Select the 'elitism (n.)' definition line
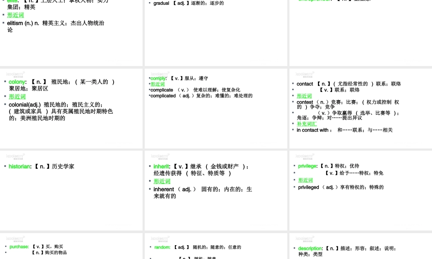The image size is (432, 259). coord(56,26)
